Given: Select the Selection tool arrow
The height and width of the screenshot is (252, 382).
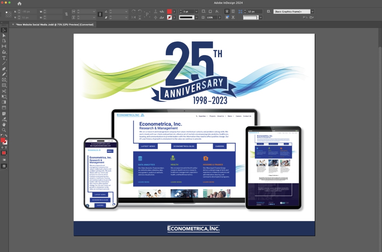Looking at the screenshot, I should click(x=4, y=30).
